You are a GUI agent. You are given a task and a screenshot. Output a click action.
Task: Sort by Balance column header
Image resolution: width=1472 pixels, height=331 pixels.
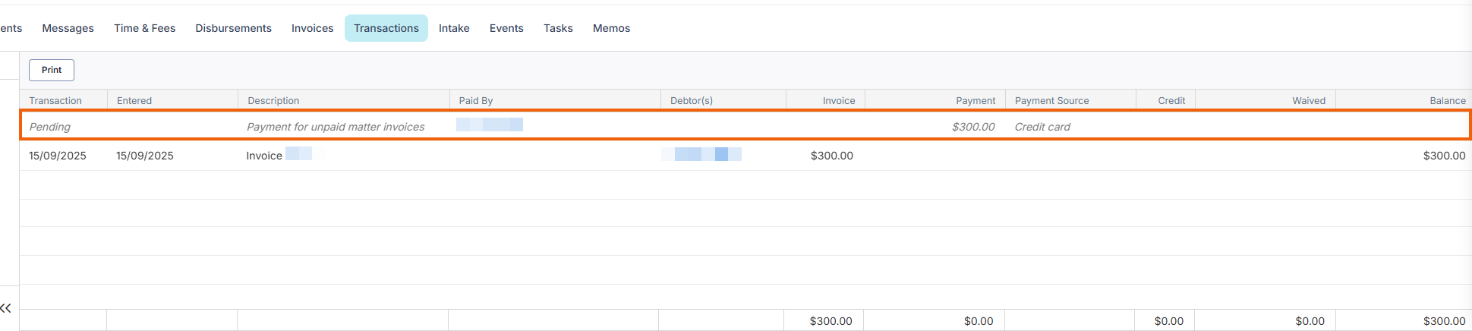(1447, 100)
